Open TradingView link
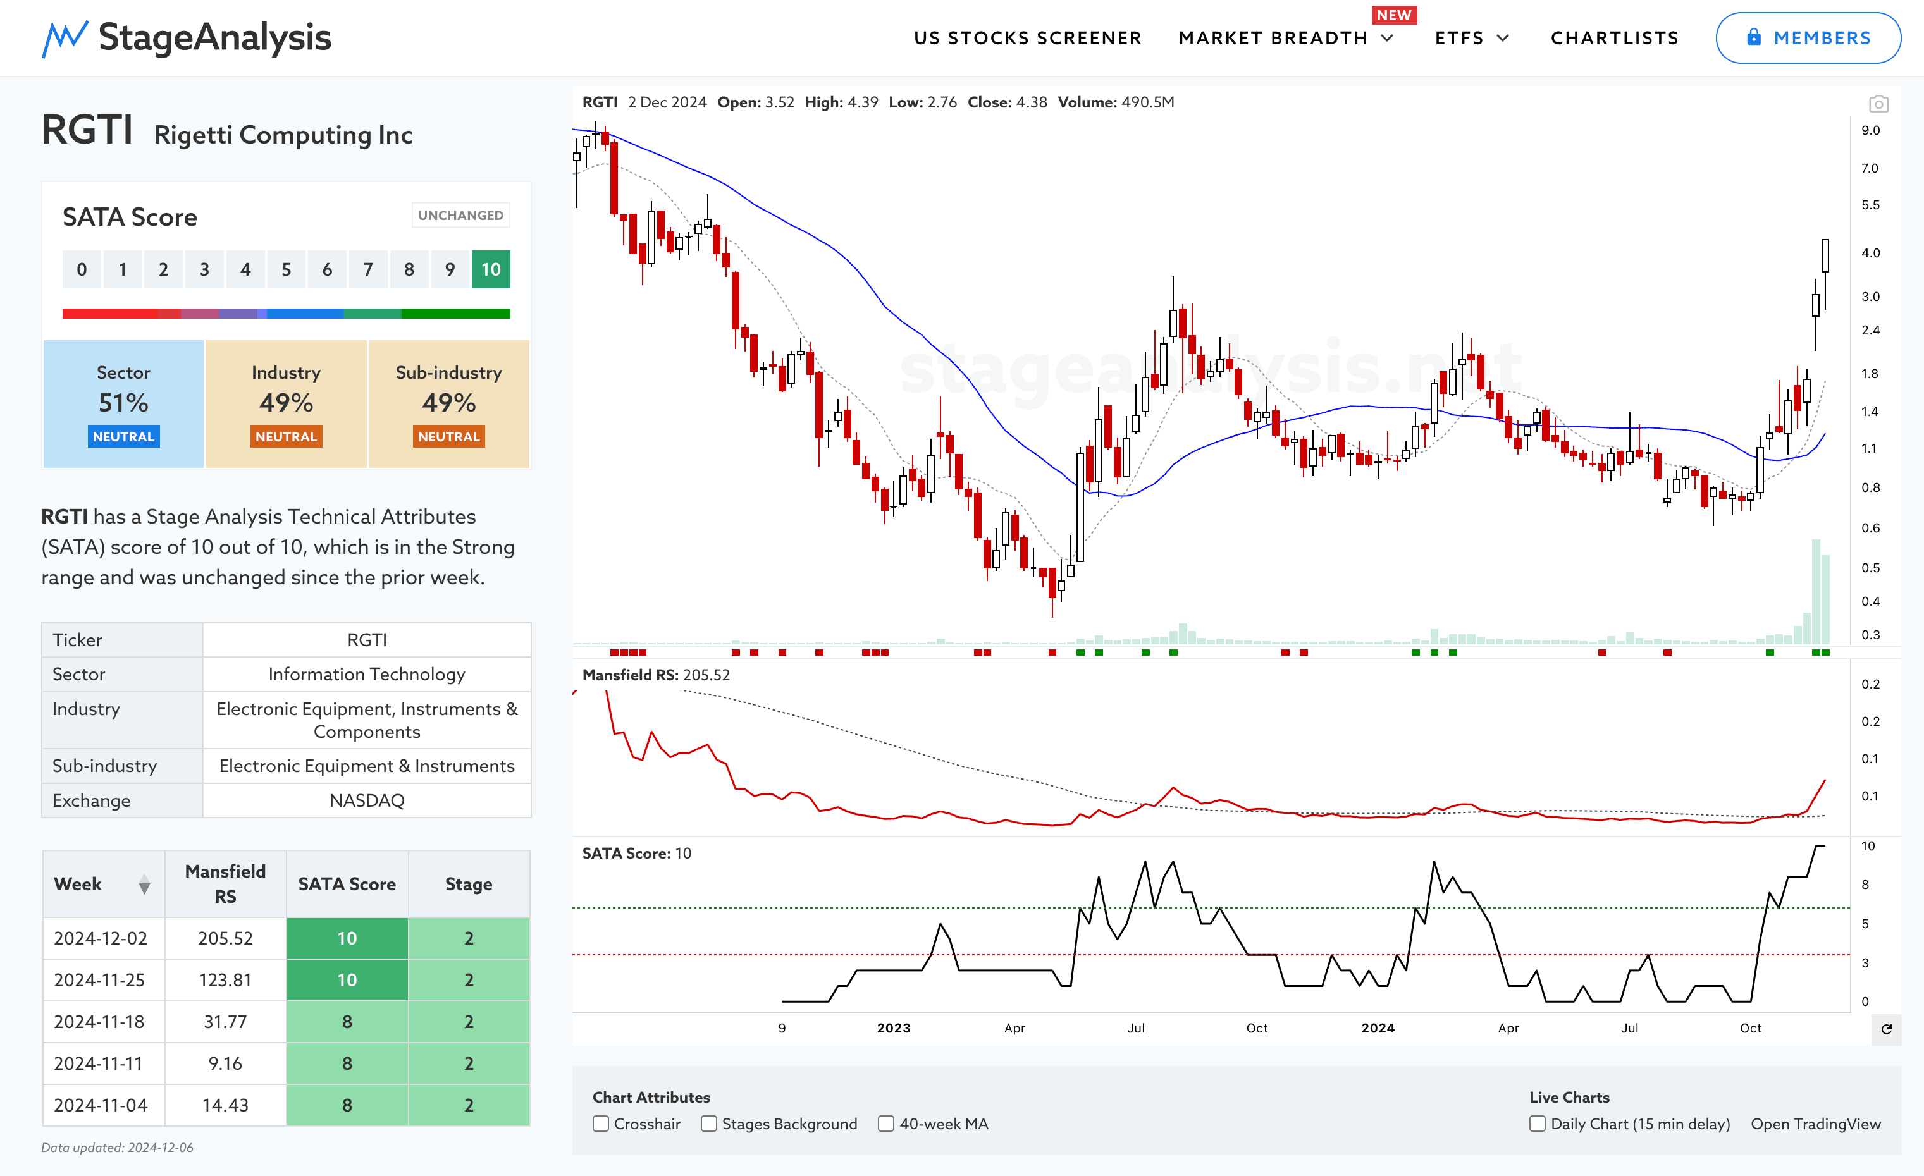The height and width of the screenshot is (1176, 1924). 1815,1124
